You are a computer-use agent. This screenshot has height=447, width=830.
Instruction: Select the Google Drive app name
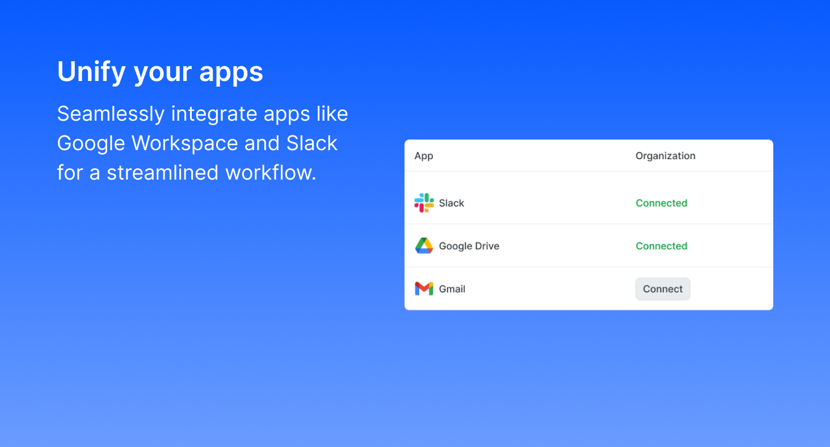tap(469, 246)
